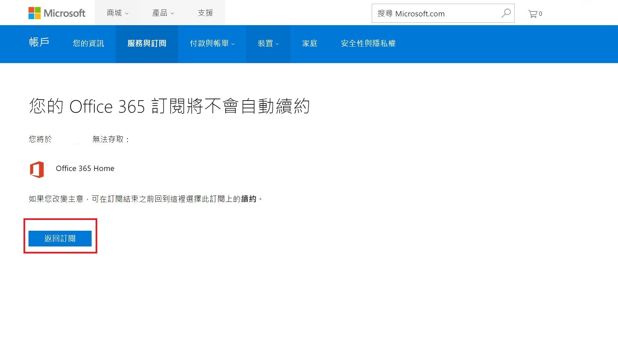The height and width of the screenshot is (337, 618).
Task: Open the 家庭 tab
Action: tap(310, 43)
